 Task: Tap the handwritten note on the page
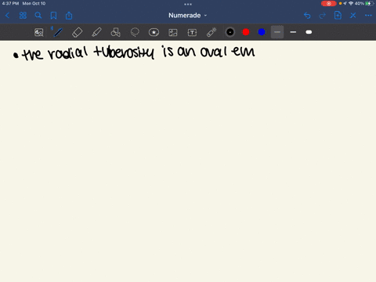[x=134, y=53]
